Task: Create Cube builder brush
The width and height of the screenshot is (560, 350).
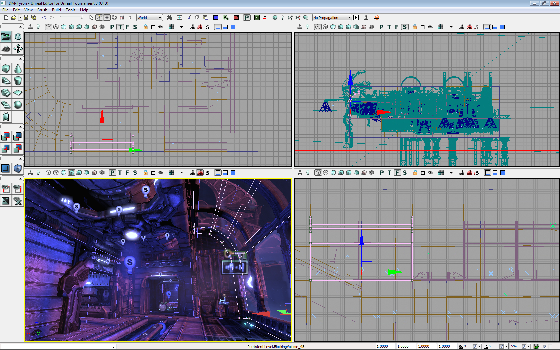Action: click(x=6, y=69)
